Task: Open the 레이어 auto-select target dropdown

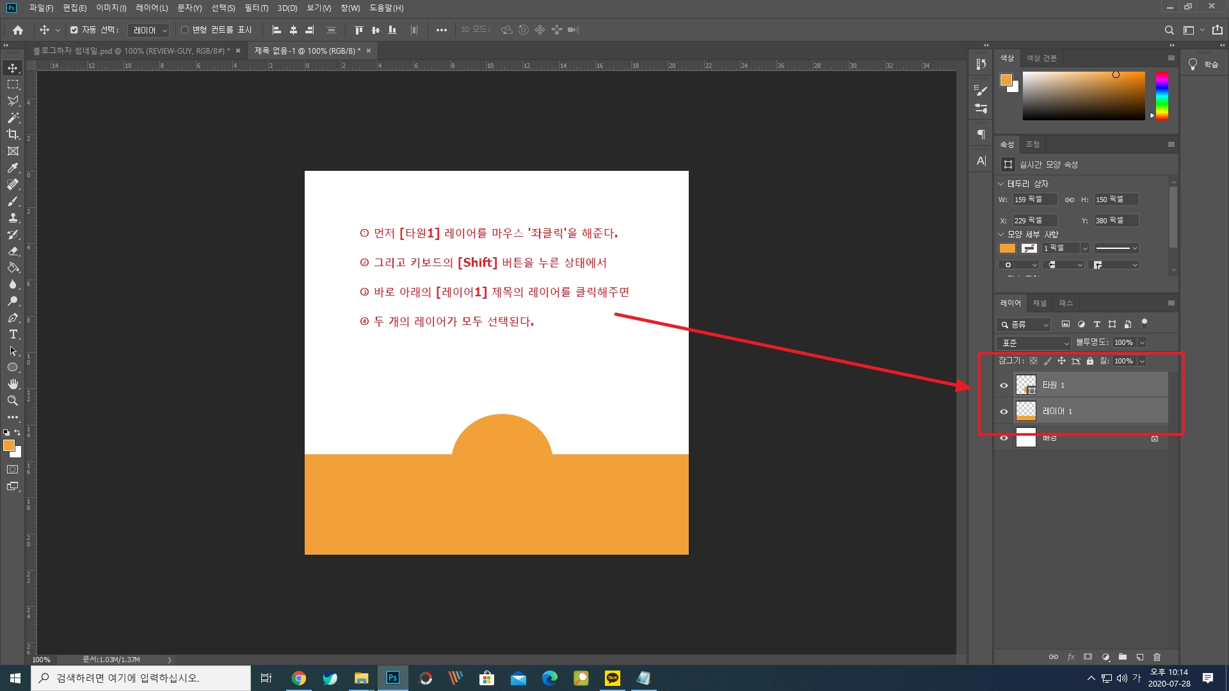Action: click(x=149, y=30)
